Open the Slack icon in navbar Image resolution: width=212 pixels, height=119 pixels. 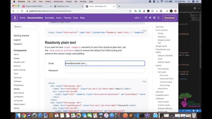tap(154, 18)
